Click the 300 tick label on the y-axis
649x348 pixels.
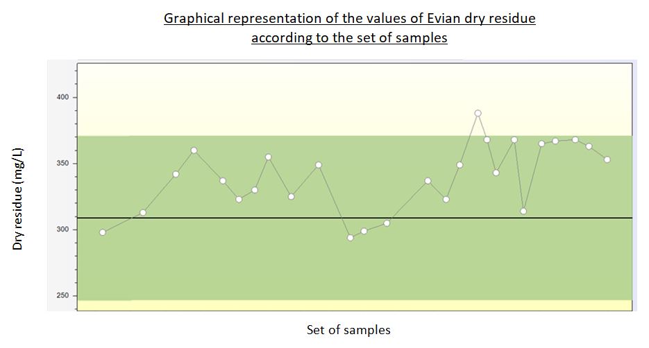[x=62, y=229]
